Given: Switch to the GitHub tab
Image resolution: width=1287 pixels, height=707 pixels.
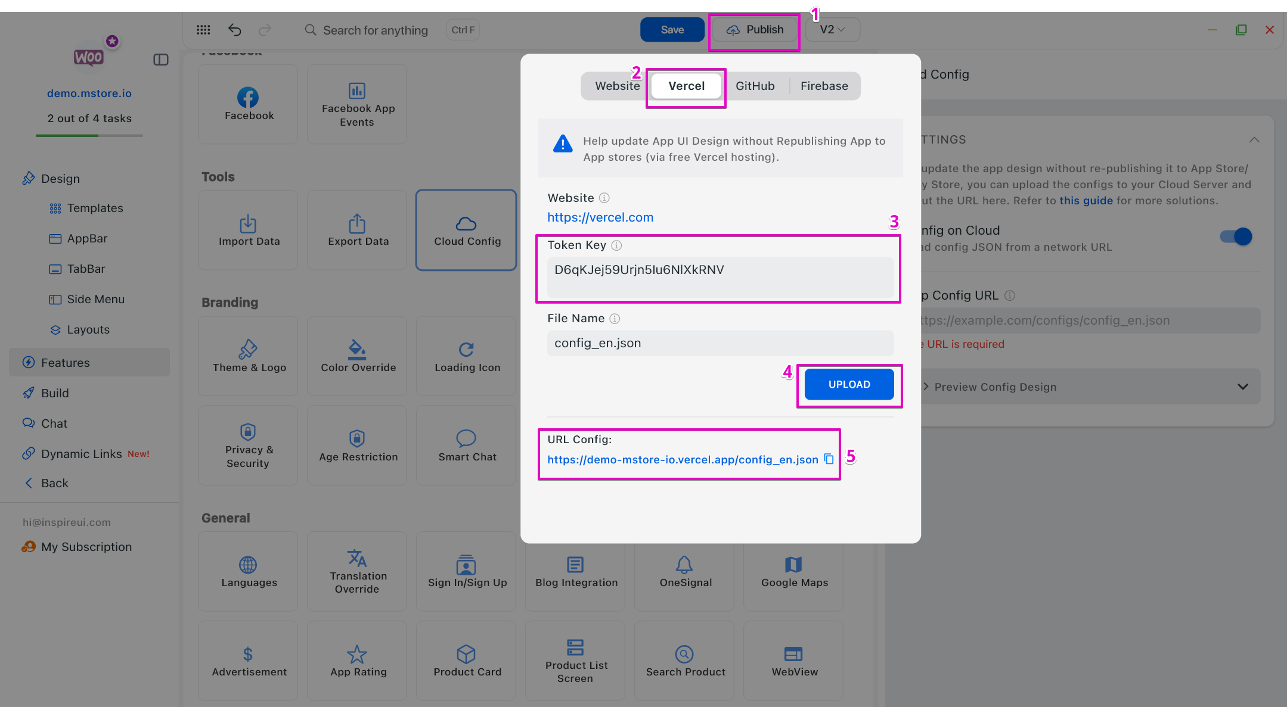Looking at the screenshot, I should coord(755,86).
